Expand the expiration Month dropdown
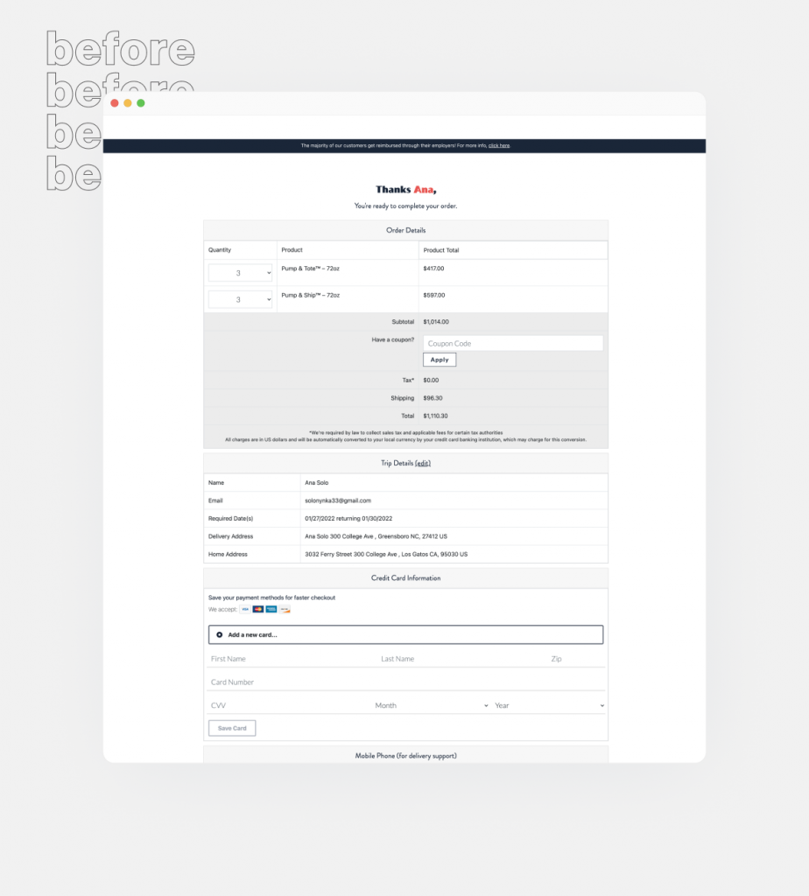This screenshot has height=896, width=809. click(431, 705)
